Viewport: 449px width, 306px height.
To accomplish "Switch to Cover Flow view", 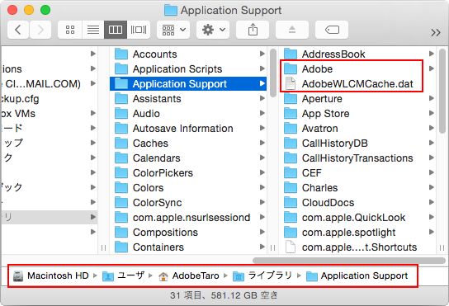I will 139,30.
